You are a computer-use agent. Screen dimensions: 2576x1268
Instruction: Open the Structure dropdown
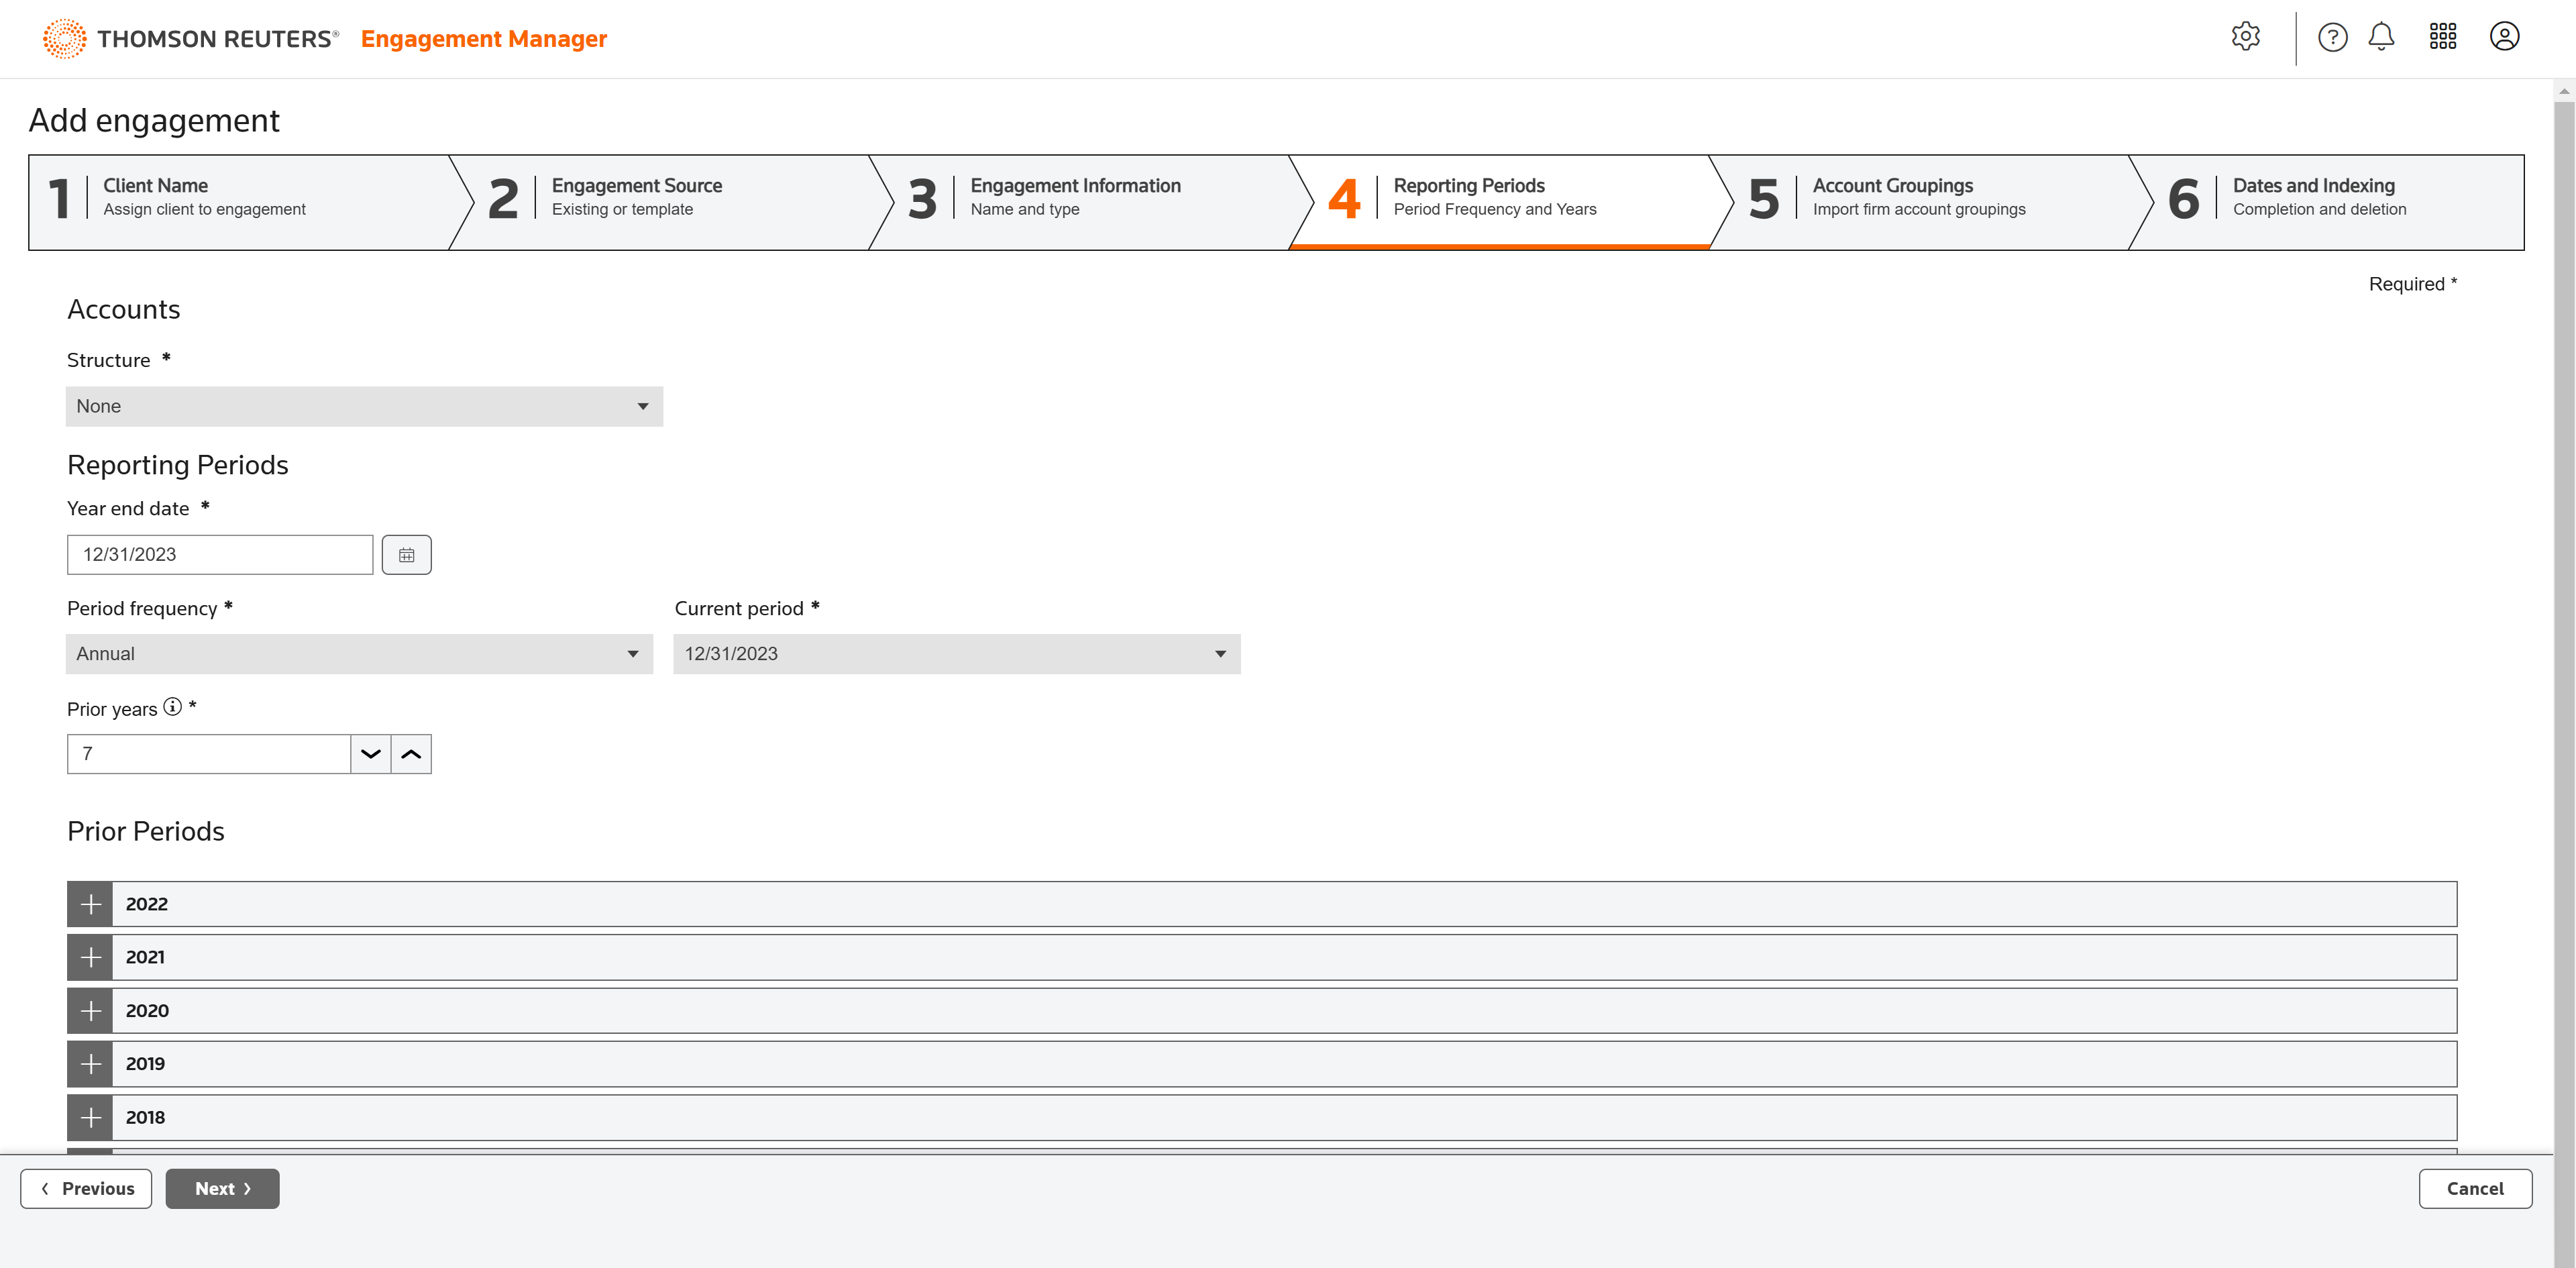tap(364, 406)
